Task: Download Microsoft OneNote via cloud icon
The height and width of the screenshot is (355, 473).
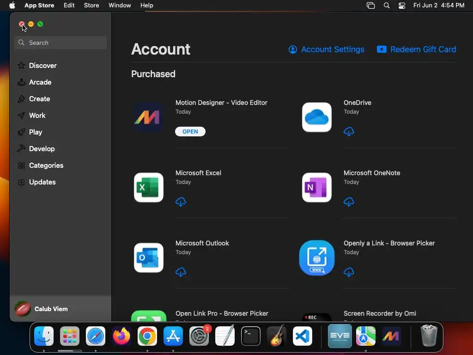Action: click(349, 202)
